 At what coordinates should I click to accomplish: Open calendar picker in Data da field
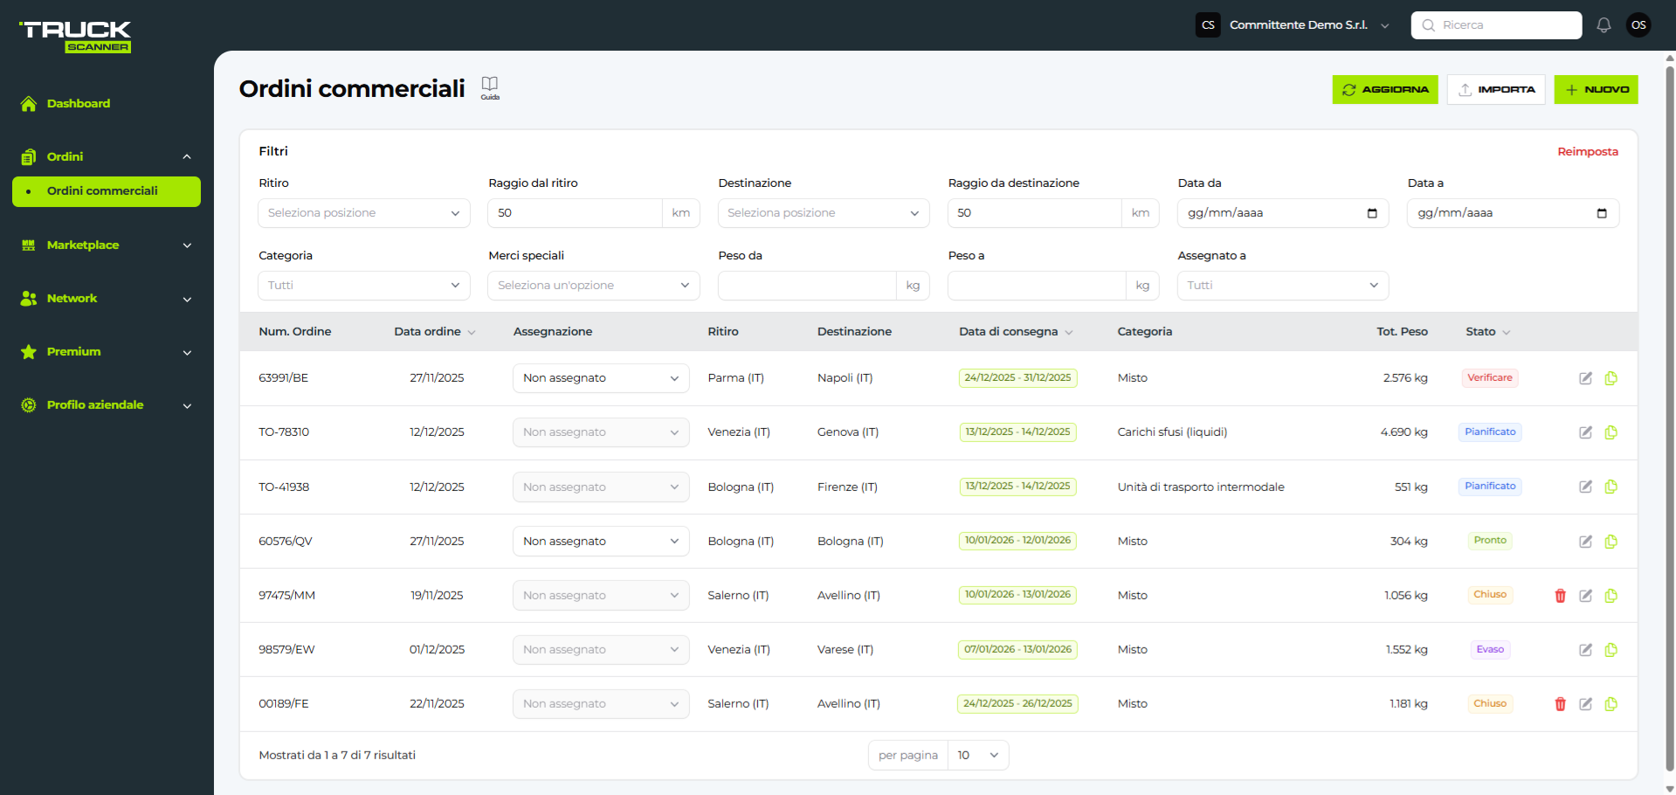coord(1372,213)
